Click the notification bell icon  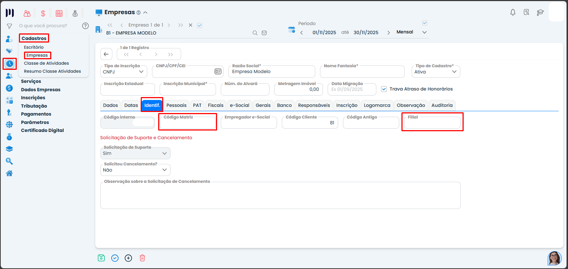tap(513, 12)
